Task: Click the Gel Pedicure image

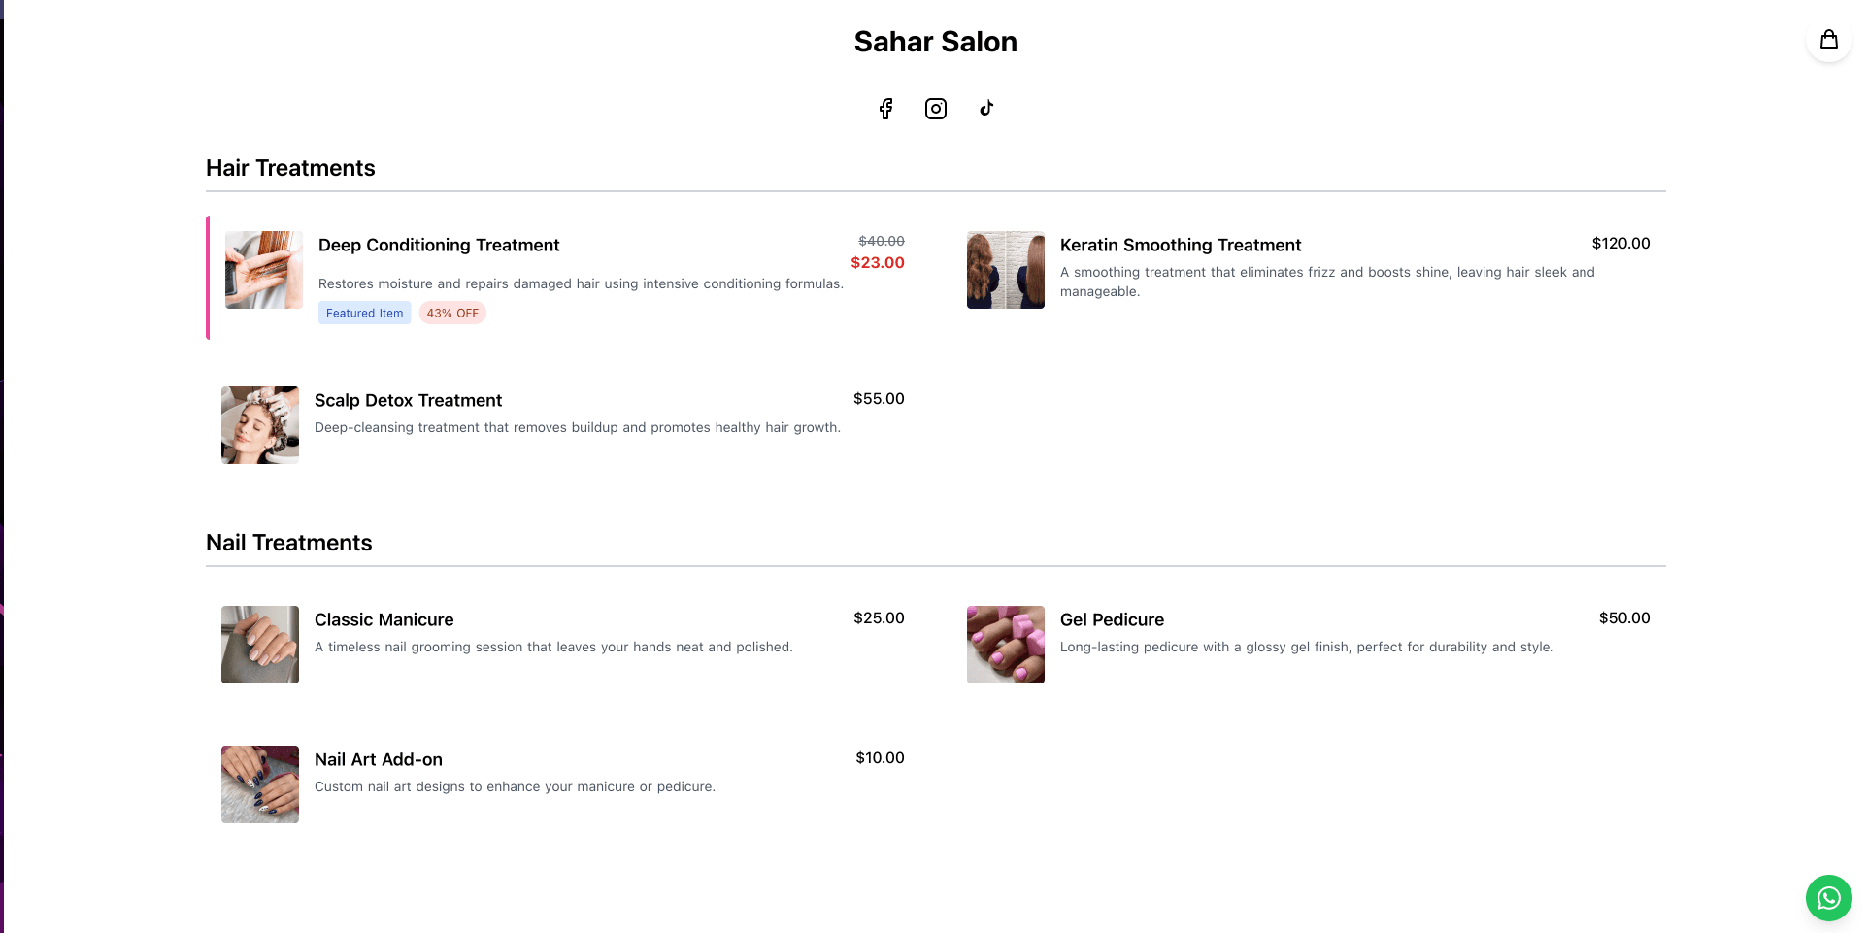Action: pyautogui.click(x=1005, y=645)
